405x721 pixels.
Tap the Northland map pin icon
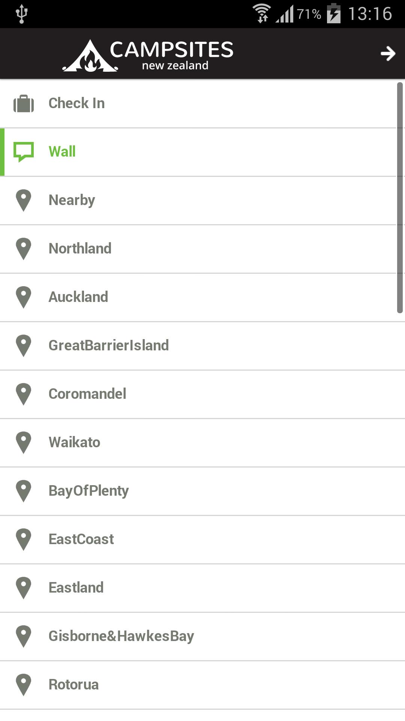pyautogui.click(x=24, y=249)
